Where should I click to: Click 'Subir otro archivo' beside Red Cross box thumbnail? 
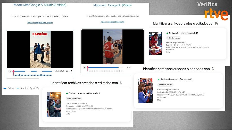pos(173,38)
